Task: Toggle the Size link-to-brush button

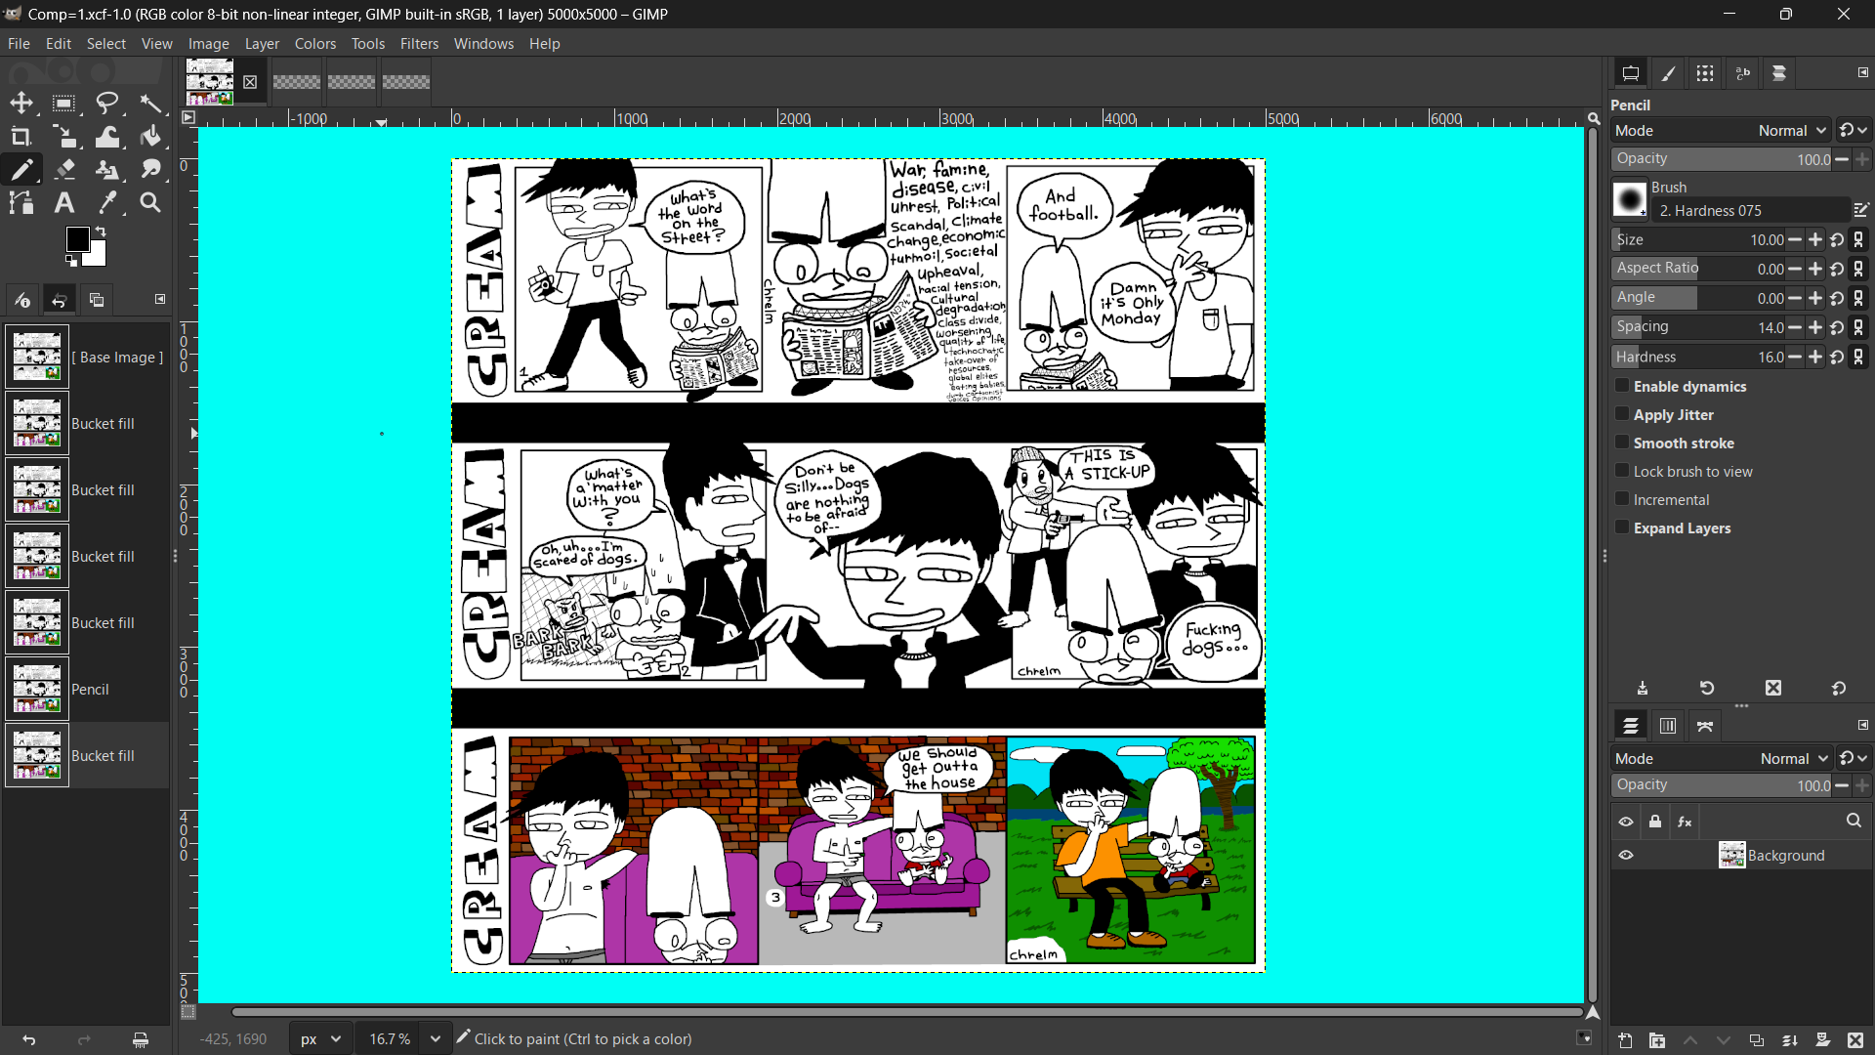Action: [1858, 239]
